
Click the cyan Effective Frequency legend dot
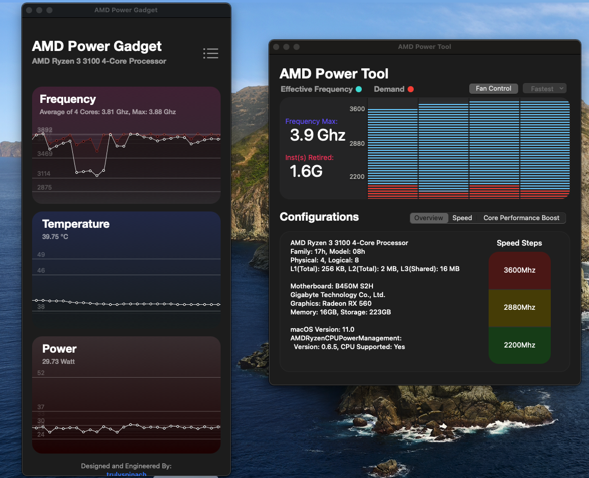point(359,89)
